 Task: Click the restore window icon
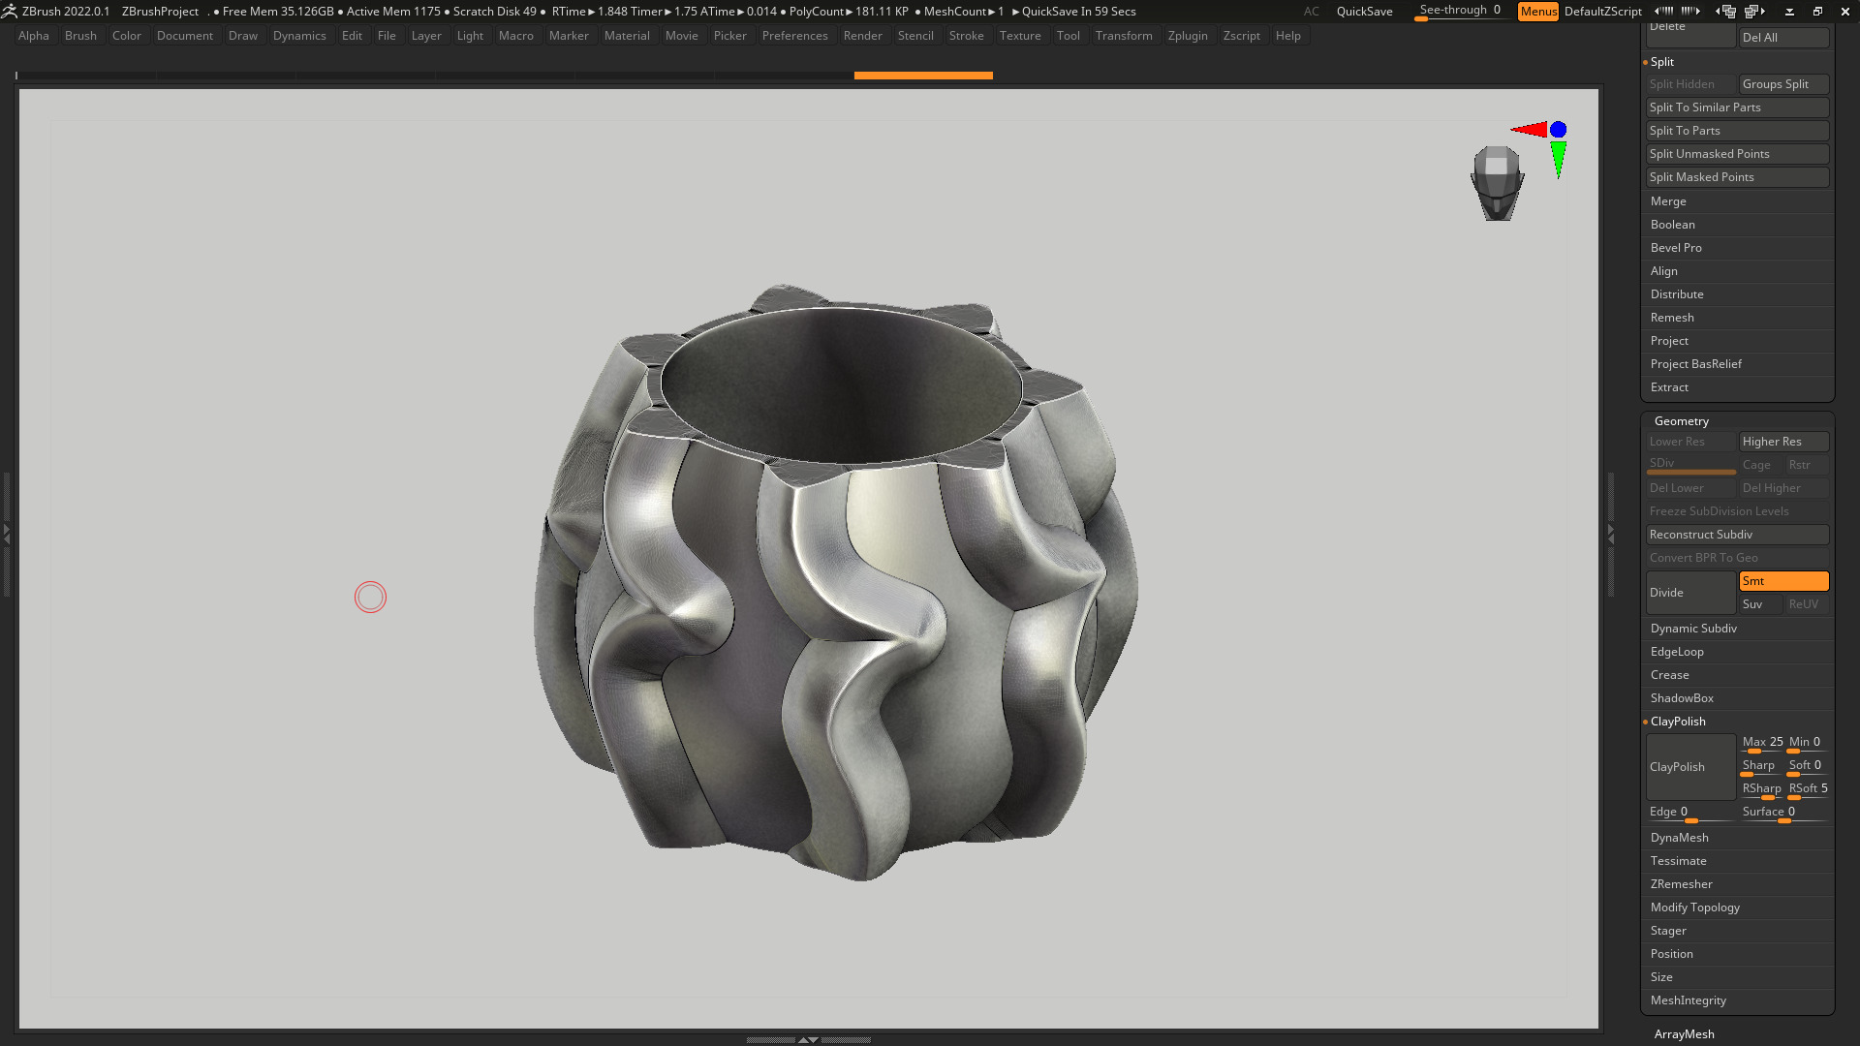(1817, 12)
